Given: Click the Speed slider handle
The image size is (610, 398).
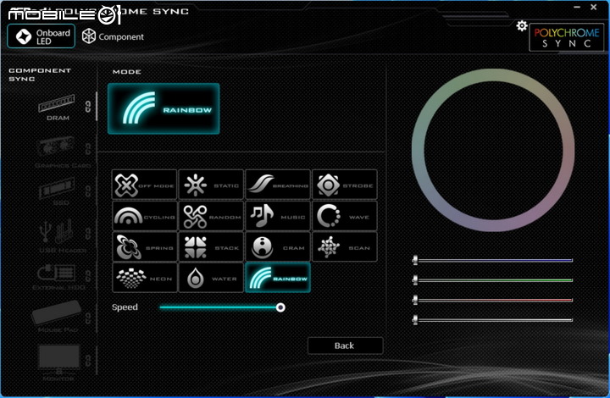Looking at the screenshot, I should [280, 307].
